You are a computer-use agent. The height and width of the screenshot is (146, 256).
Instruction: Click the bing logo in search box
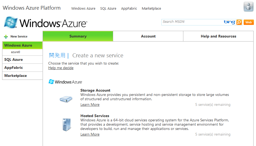[229, 22]
